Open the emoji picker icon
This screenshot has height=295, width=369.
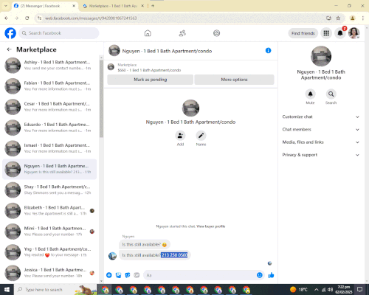tap(260, 275)
